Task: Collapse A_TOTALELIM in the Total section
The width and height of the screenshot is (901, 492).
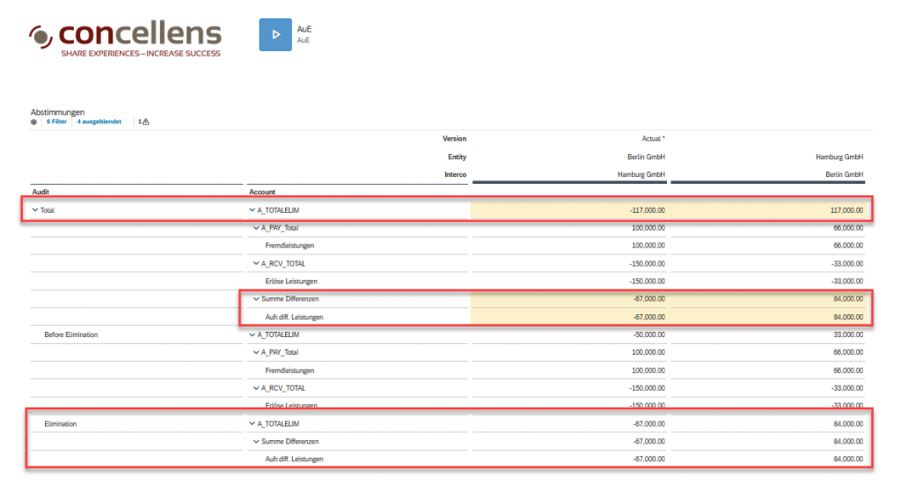Action: point(253,210)
